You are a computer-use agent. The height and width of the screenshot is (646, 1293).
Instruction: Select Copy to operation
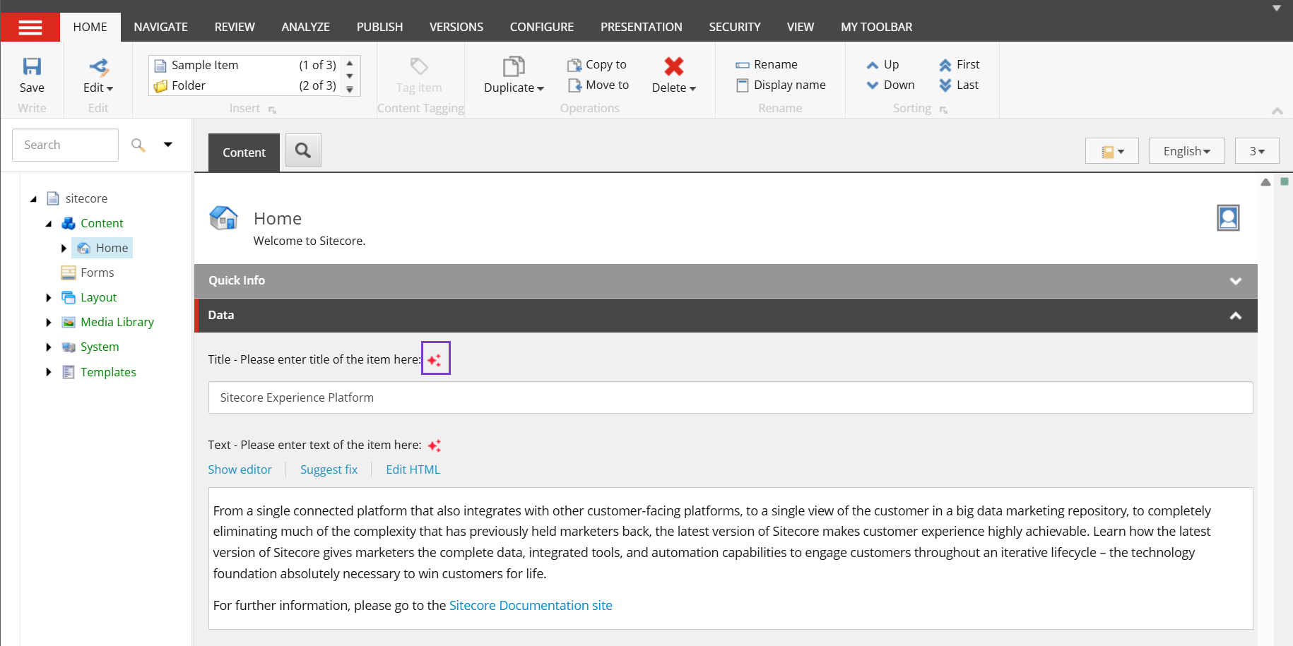[597, 64]
